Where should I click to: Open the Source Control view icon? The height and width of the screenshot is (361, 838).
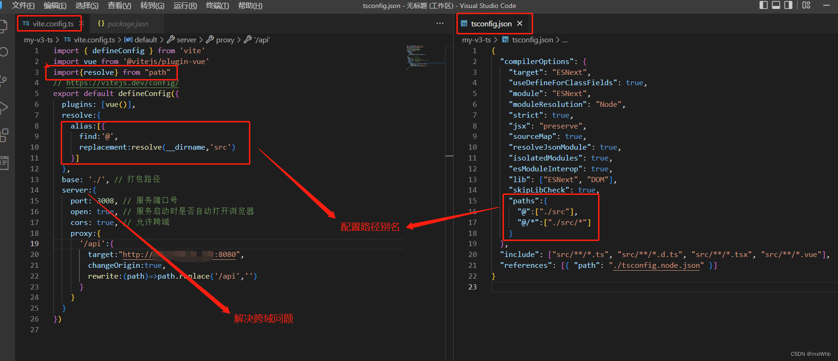pos(3,80)
